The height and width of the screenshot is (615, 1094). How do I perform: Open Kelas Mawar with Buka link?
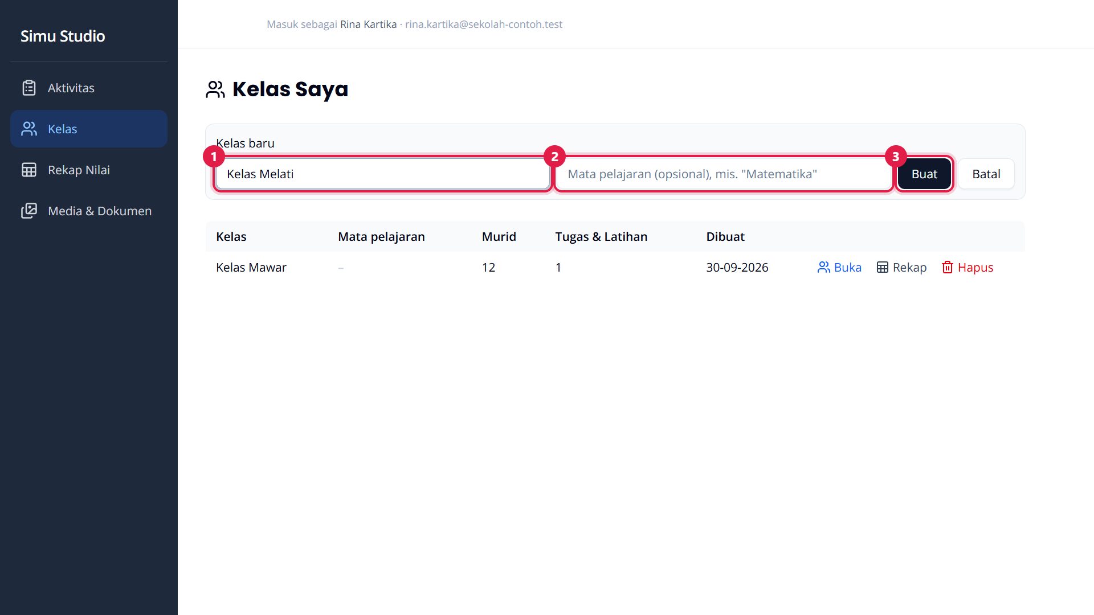(x=839, y=267)
